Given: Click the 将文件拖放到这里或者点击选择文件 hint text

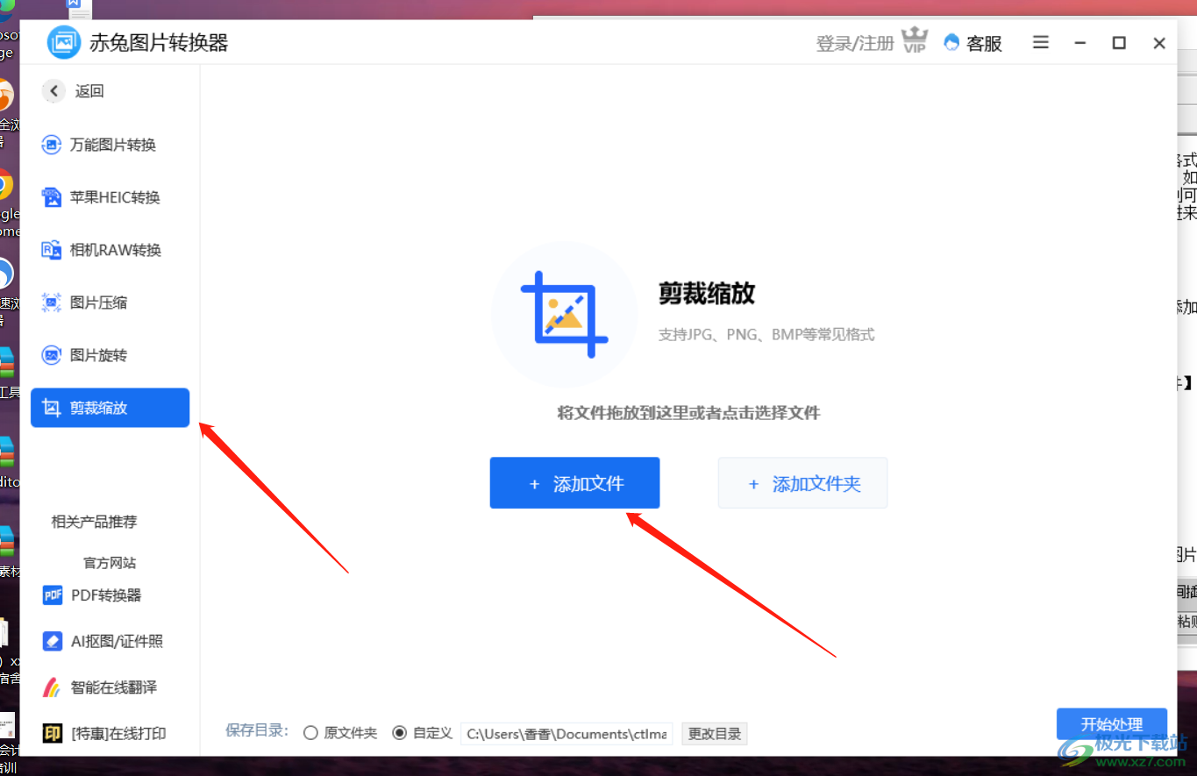Looking at the screenshot, I should coord(688,412).
